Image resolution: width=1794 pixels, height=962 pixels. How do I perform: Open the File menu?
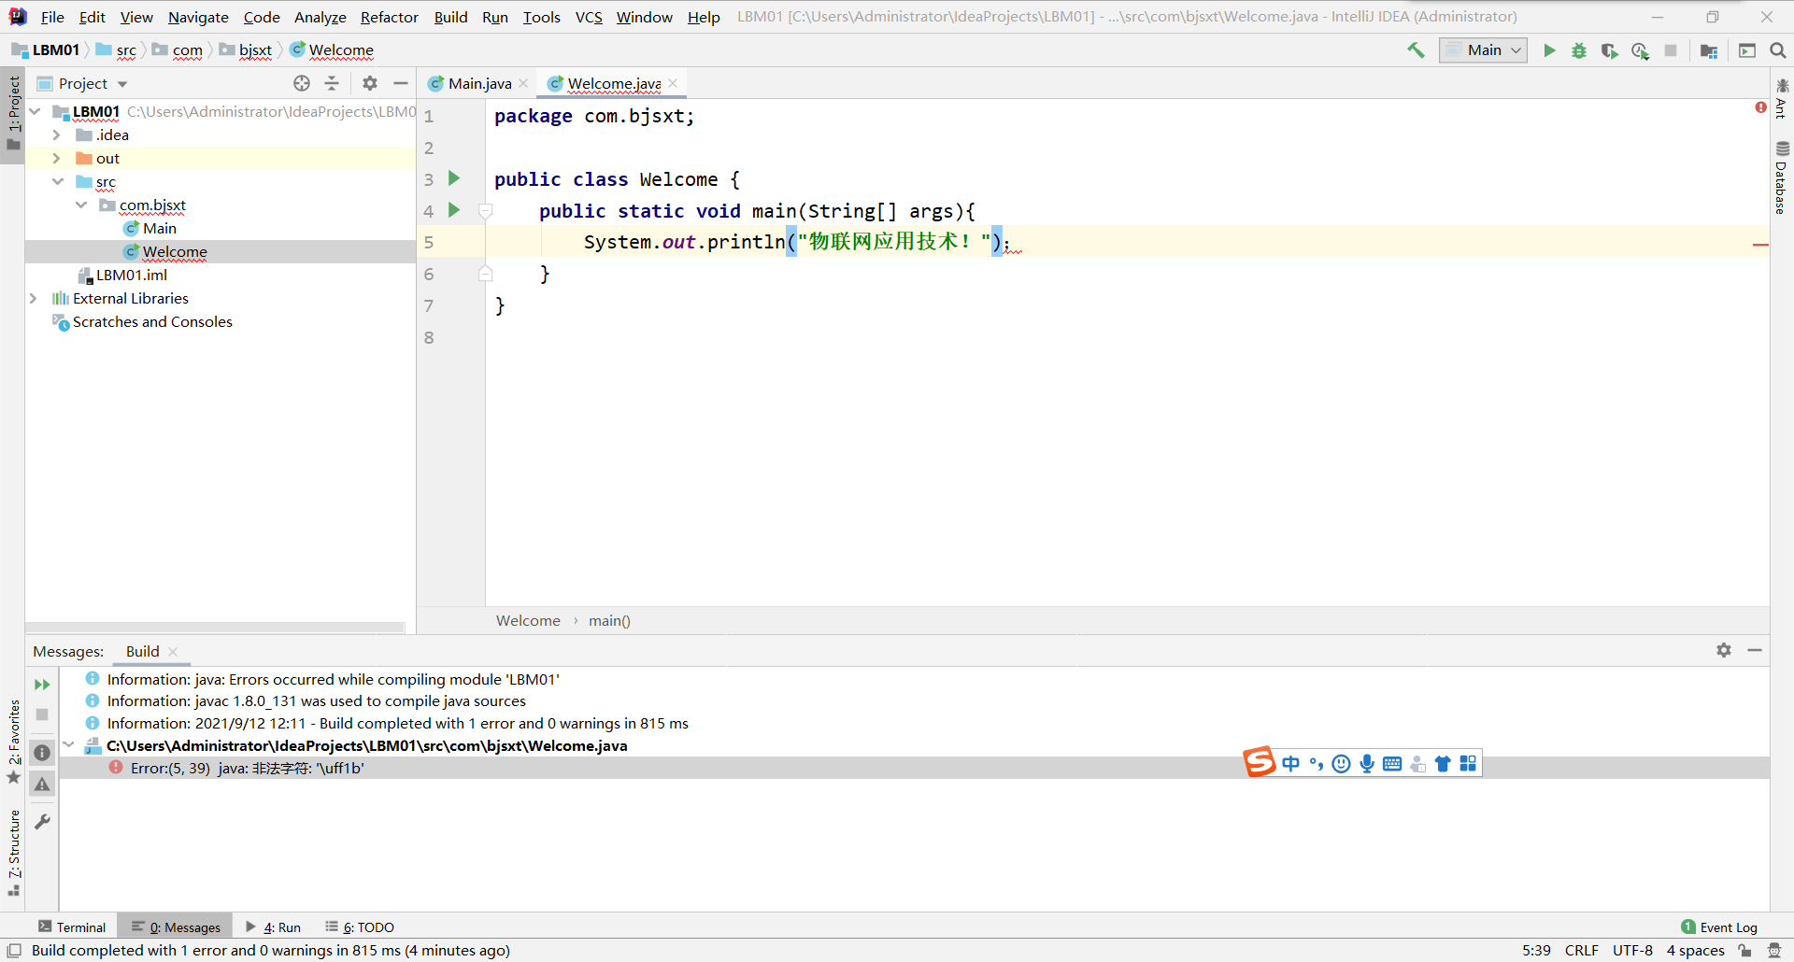point(52,17)
